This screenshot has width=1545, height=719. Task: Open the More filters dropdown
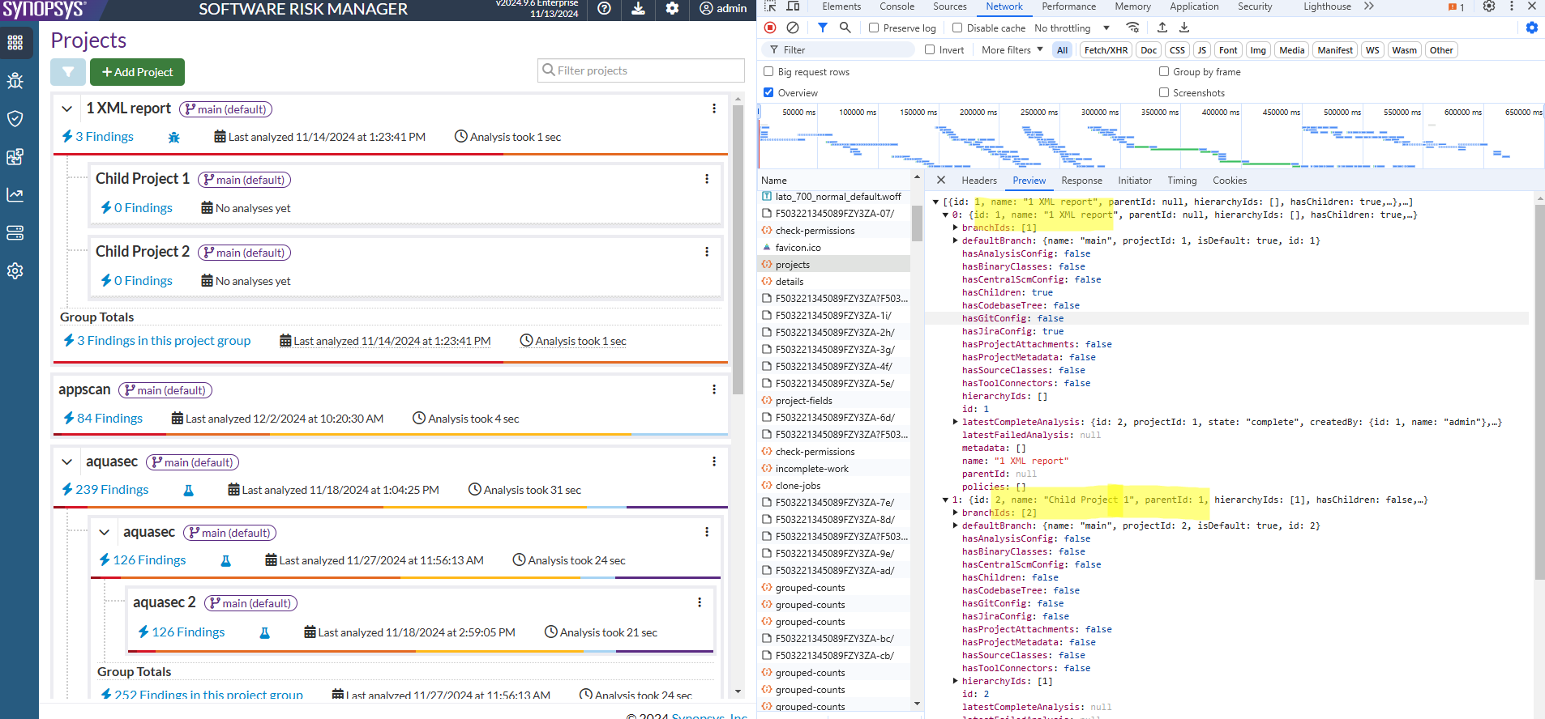coord(1012,50)
